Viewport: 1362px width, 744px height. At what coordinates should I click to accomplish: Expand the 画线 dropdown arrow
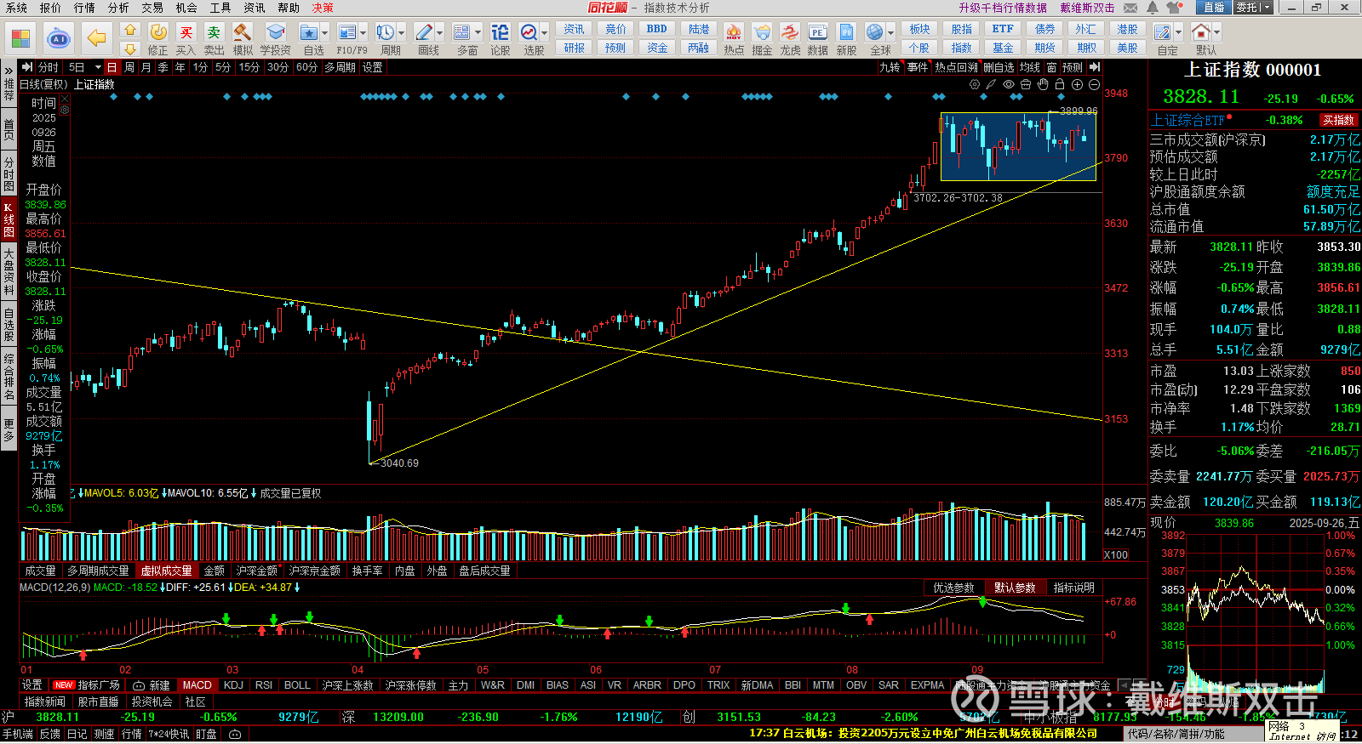coord(440,33)
